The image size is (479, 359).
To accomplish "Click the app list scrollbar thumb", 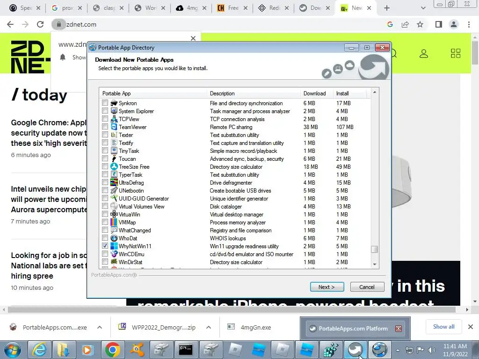I will [375, 250].
